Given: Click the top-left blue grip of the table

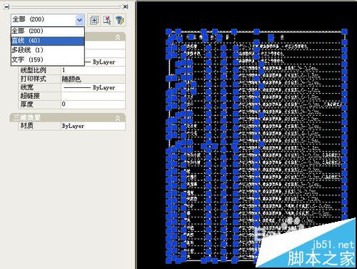Looking at the screenshot, I should 169,31.
